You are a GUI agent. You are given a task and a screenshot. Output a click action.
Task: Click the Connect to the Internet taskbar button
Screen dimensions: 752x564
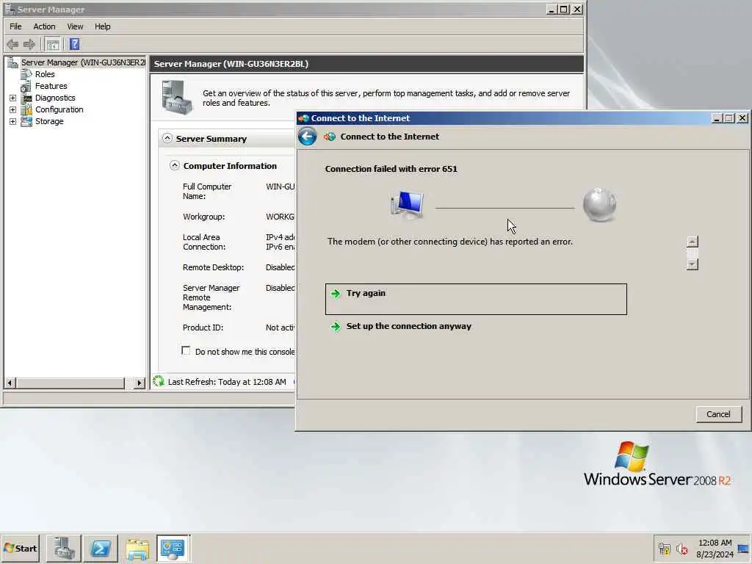[173, 548]
